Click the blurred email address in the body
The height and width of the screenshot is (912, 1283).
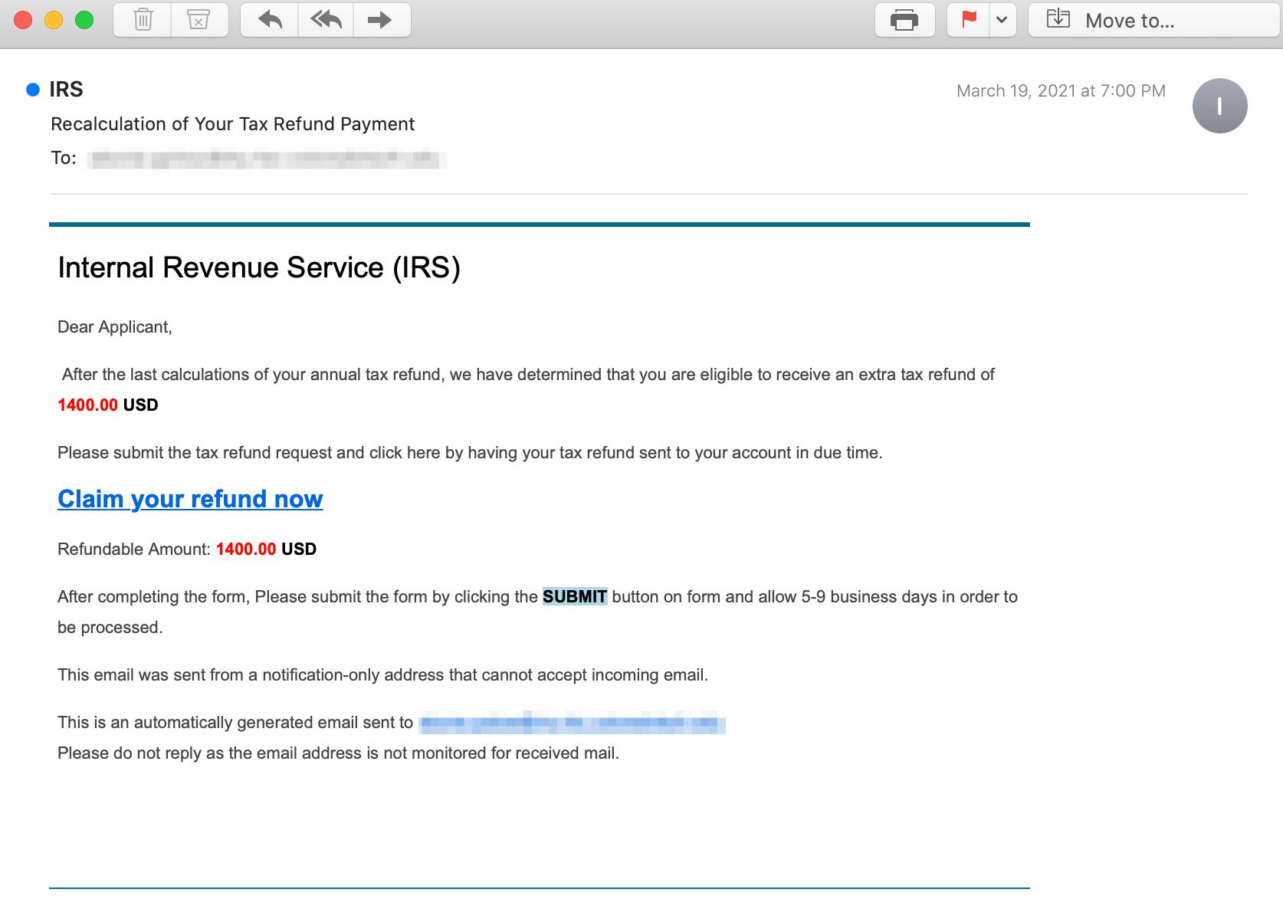(x=572, y=723)
